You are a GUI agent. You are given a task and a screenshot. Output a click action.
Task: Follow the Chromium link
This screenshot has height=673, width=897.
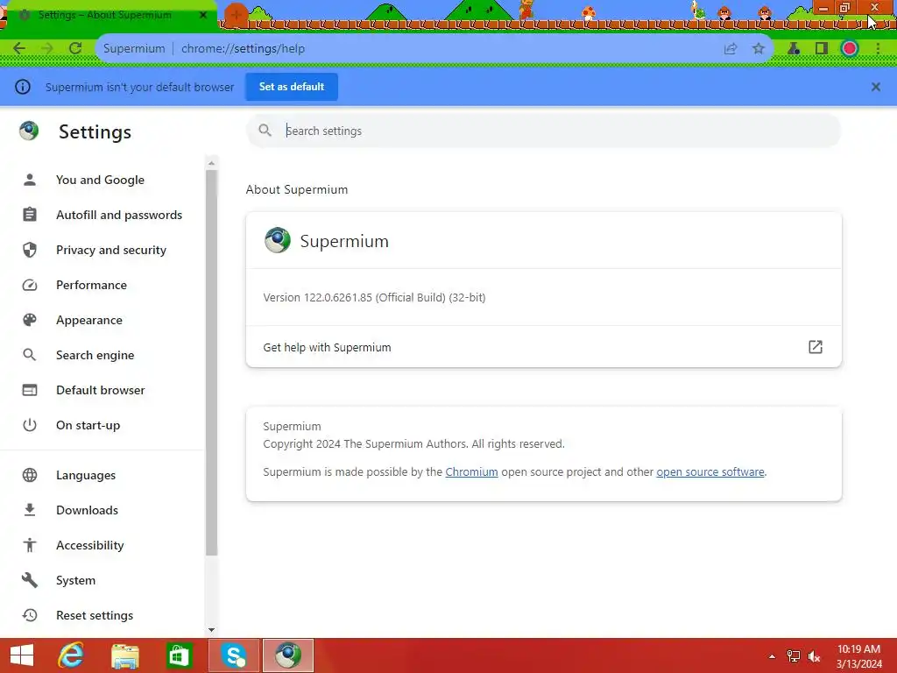pyautogui.click(x=471, y=472)
